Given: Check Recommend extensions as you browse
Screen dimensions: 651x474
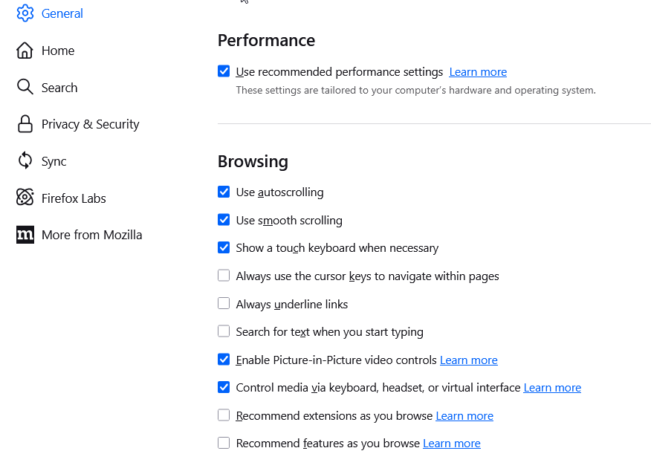Looking at the screenshot, I should coord(224,416).
